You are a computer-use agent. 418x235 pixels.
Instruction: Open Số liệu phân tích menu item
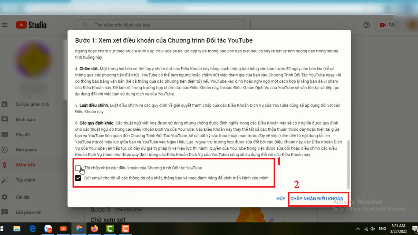32,104
